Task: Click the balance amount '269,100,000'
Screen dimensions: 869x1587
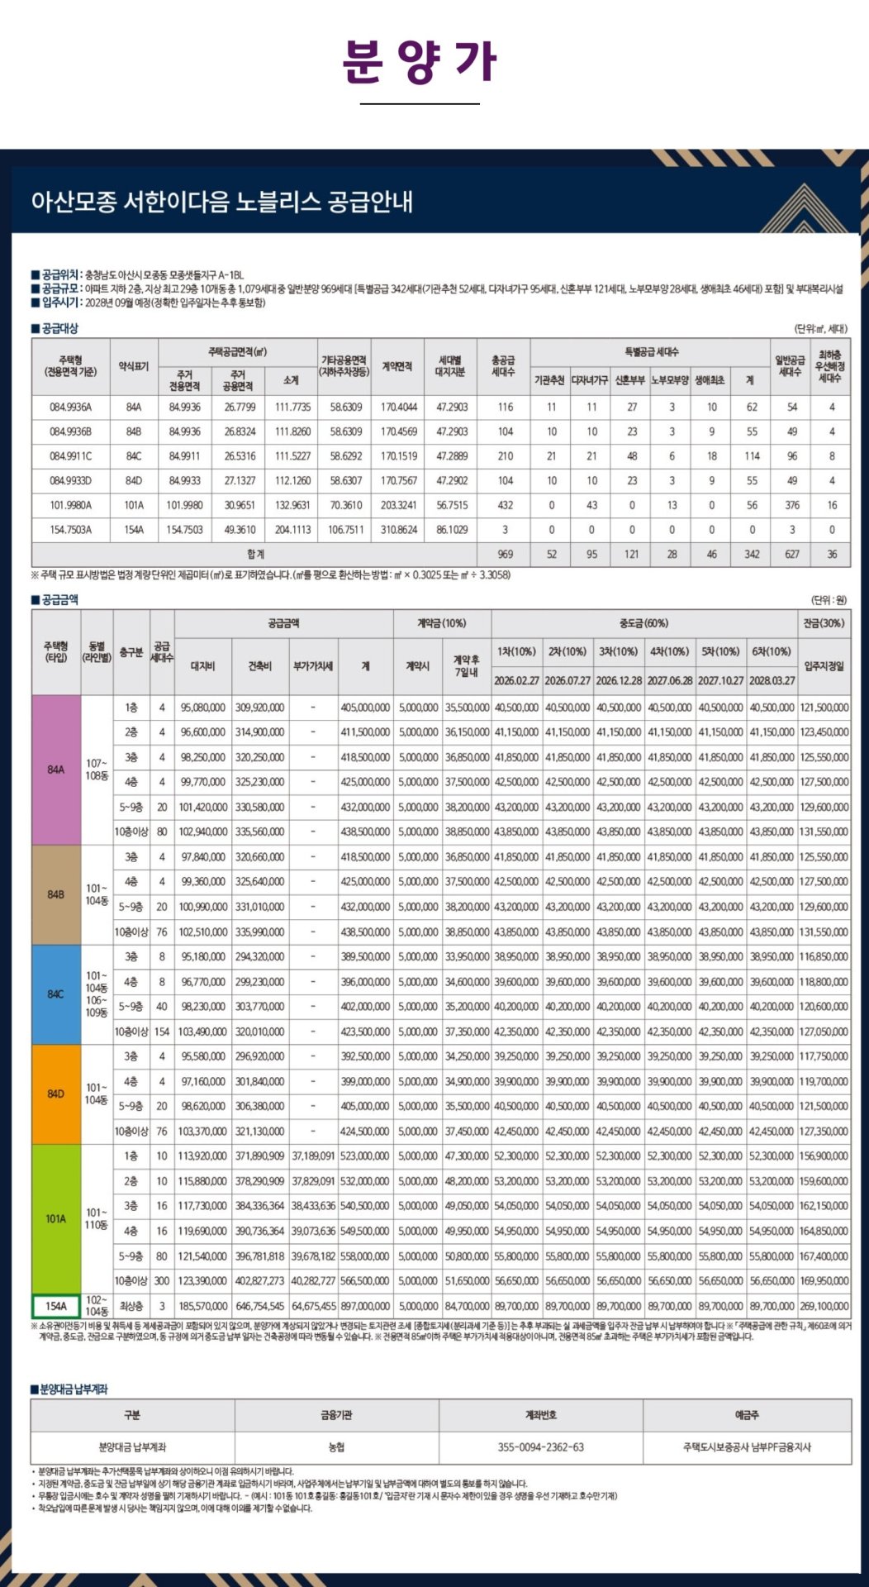Action: 824,1307
